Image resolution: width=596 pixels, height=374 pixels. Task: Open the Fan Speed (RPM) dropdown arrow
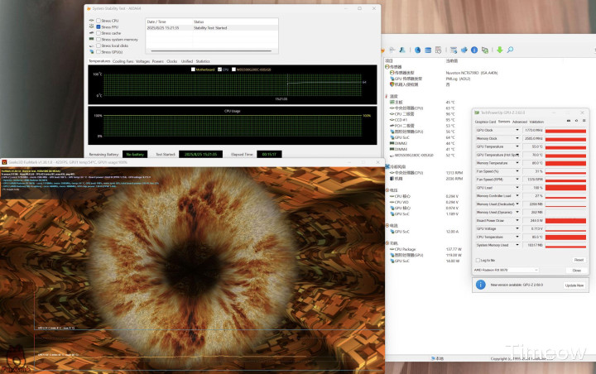click(517, 180)
